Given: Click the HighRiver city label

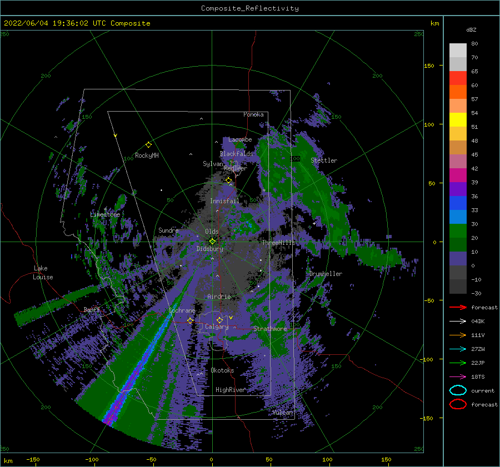Looking at the screenshot, I should (x=231, y=390).
